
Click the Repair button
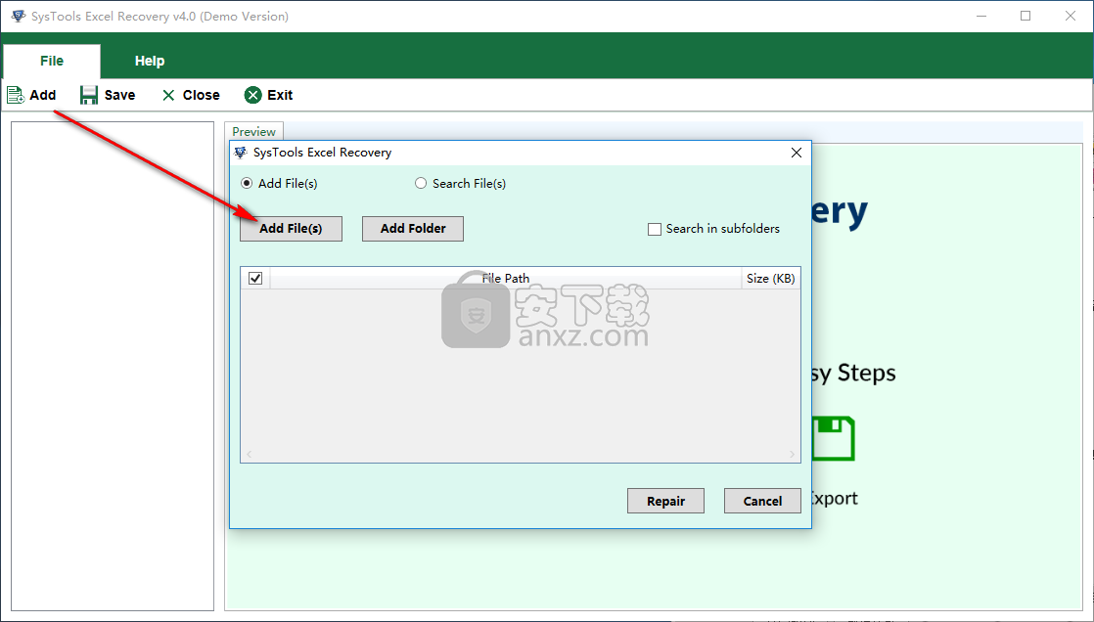pos(665,501)
